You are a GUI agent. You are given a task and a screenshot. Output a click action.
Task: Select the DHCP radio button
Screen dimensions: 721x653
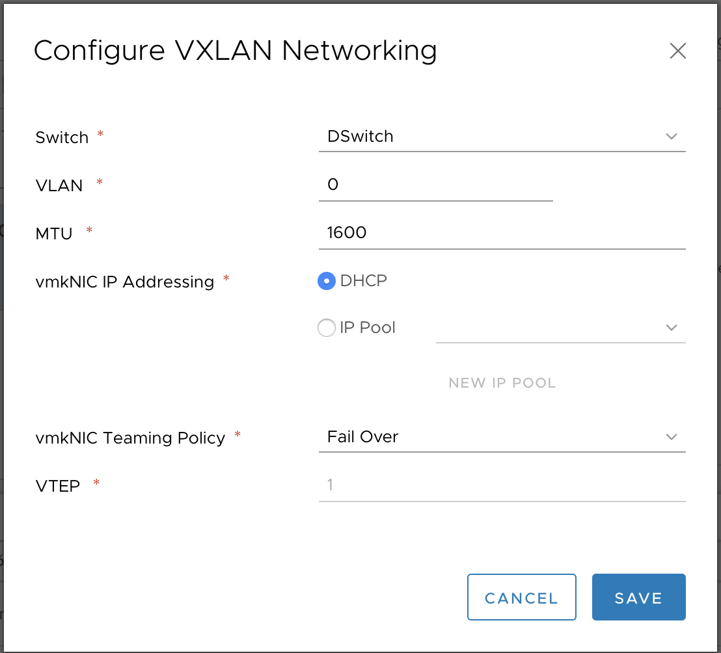click(x=326, y=281)
